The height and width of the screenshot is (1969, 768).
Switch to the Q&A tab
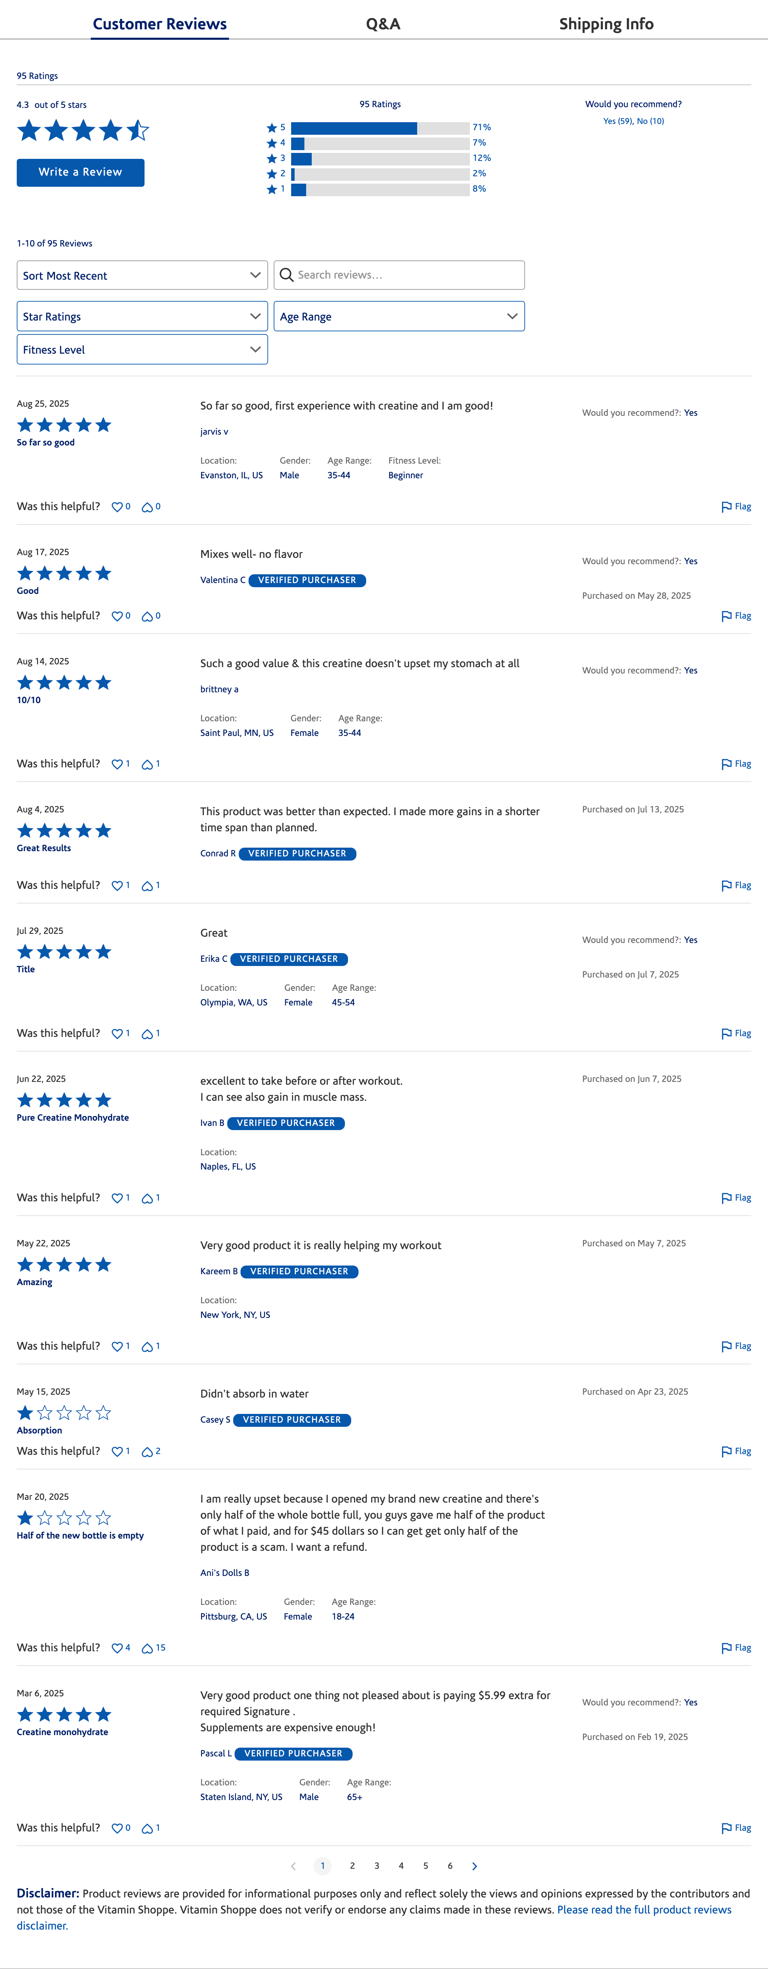(383, 24)
